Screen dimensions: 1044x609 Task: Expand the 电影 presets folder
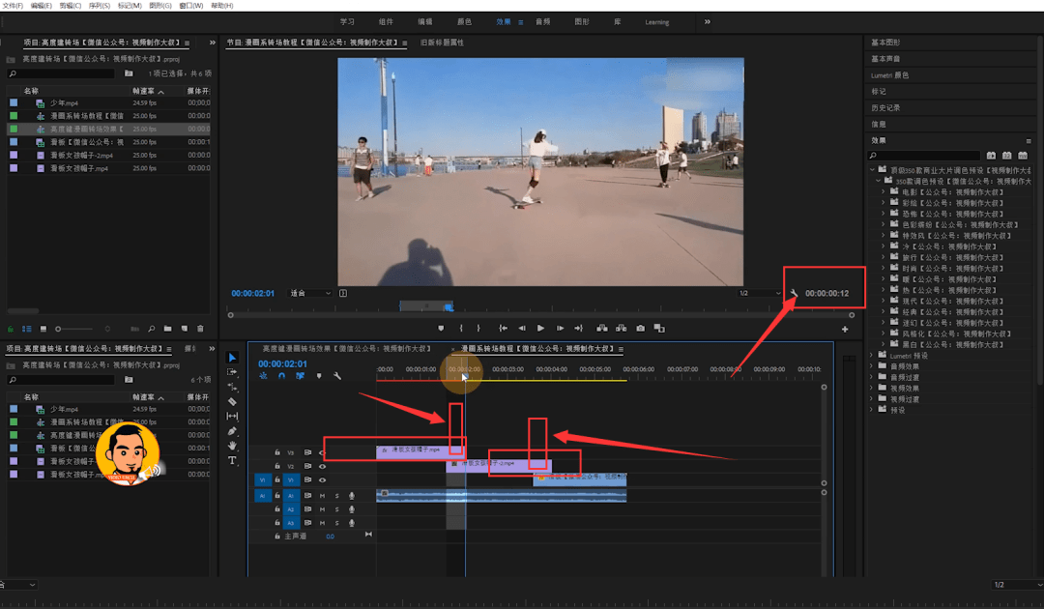click(884, 191)
